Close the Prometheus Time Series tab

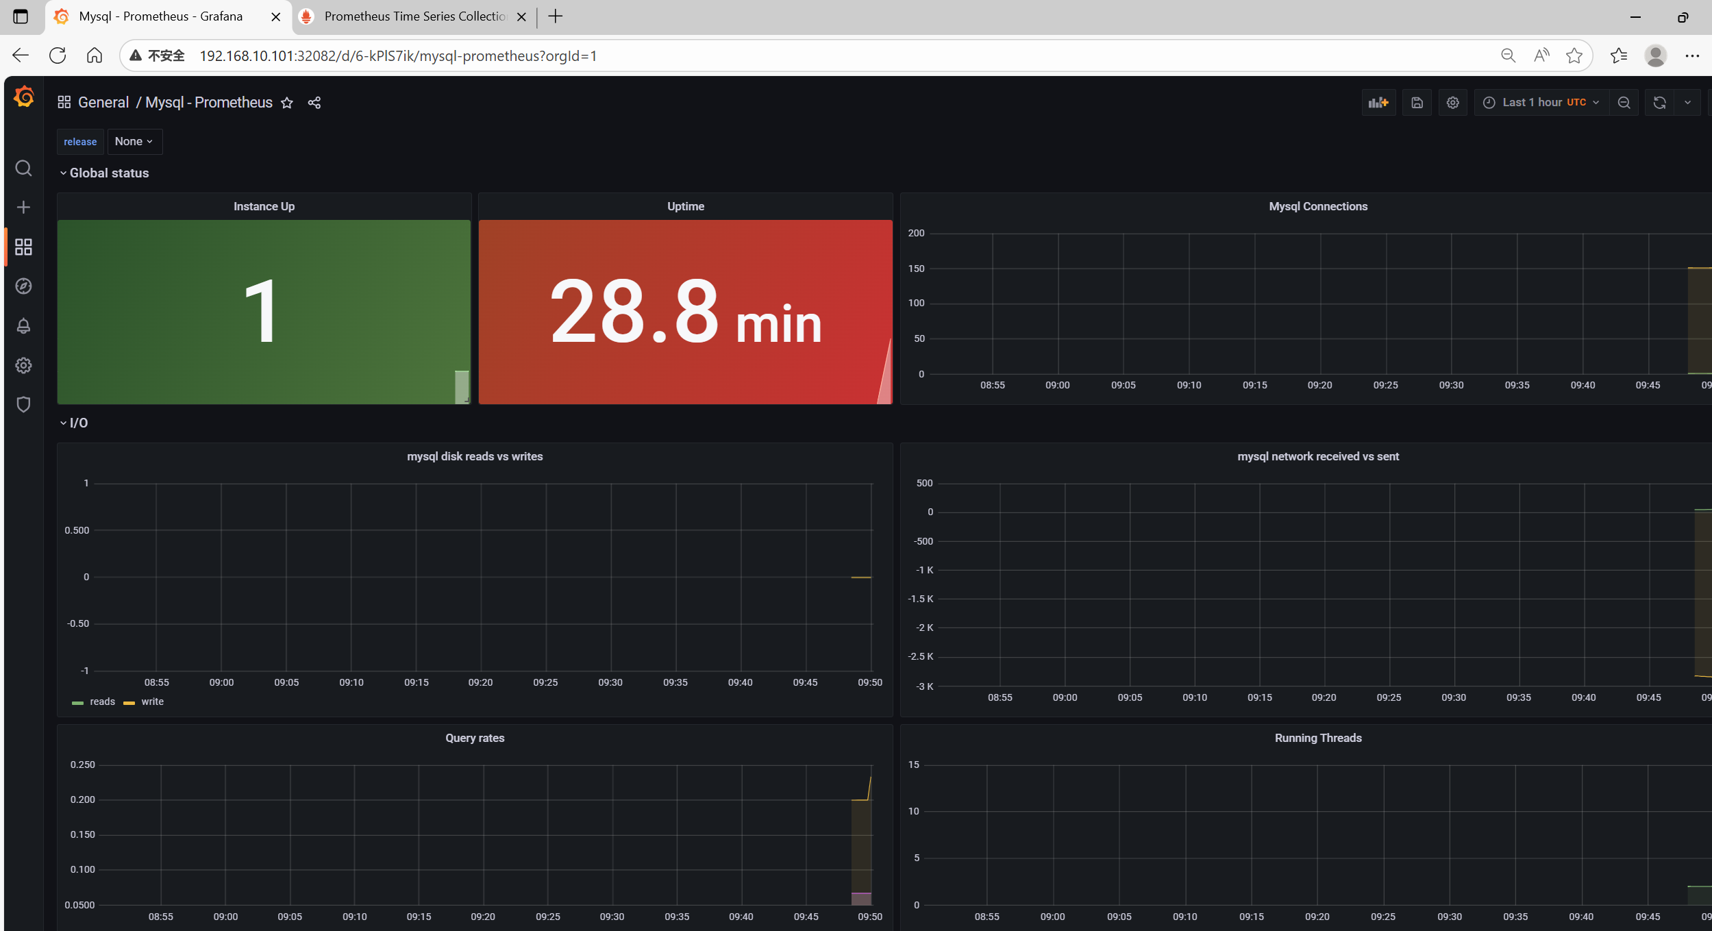click(521, 16)
